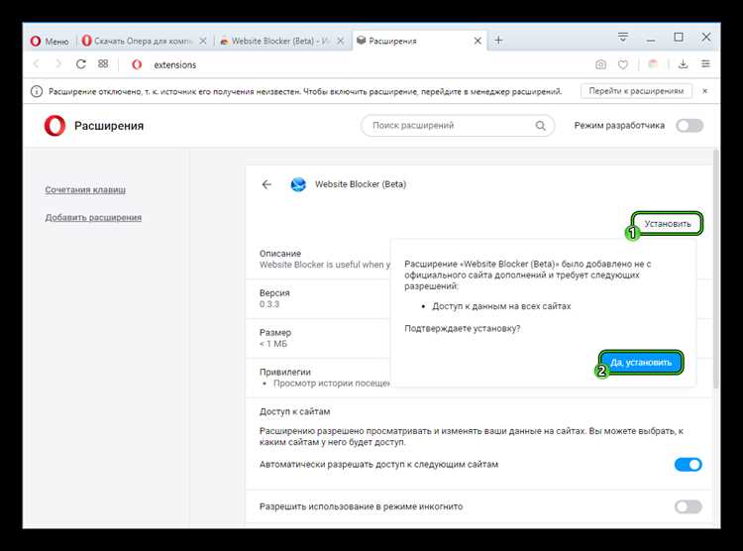Confirm with Да, установить button
Viewport: 743px width, 551px height.
641,363
